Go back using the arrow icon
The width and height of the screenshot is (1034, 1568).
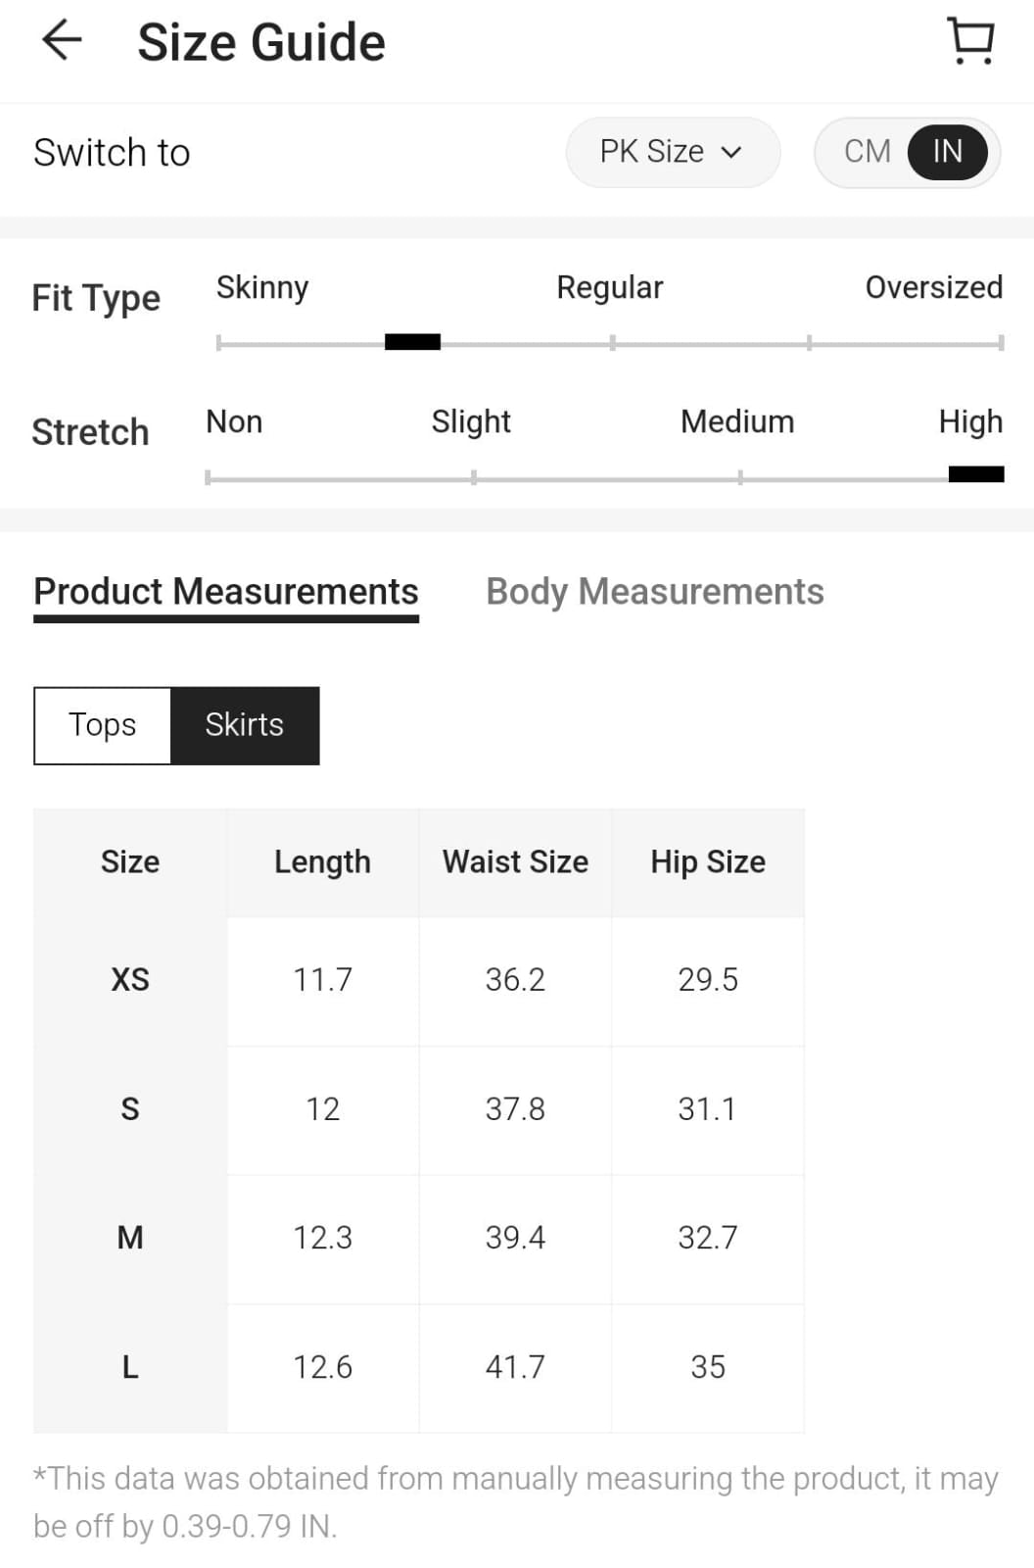(62, 41)
